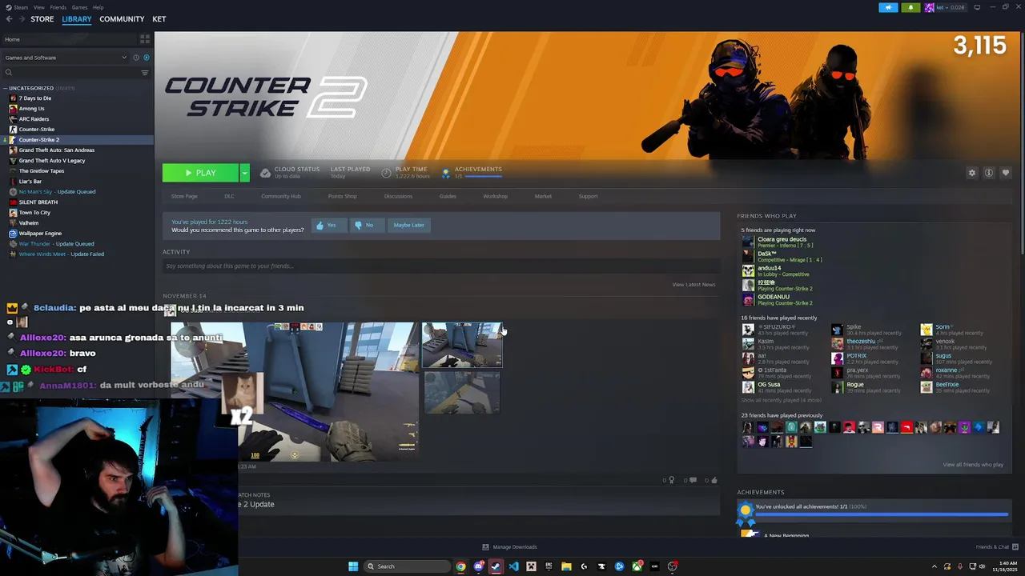Go back with the back arrow
The height and width of the screenshot is (576, 1025).
(x=9, y=19)
